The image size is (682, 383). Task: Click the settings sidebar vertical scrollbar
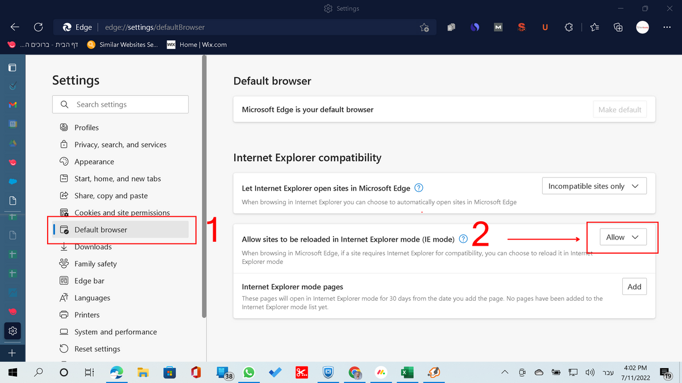click(204, 186)
